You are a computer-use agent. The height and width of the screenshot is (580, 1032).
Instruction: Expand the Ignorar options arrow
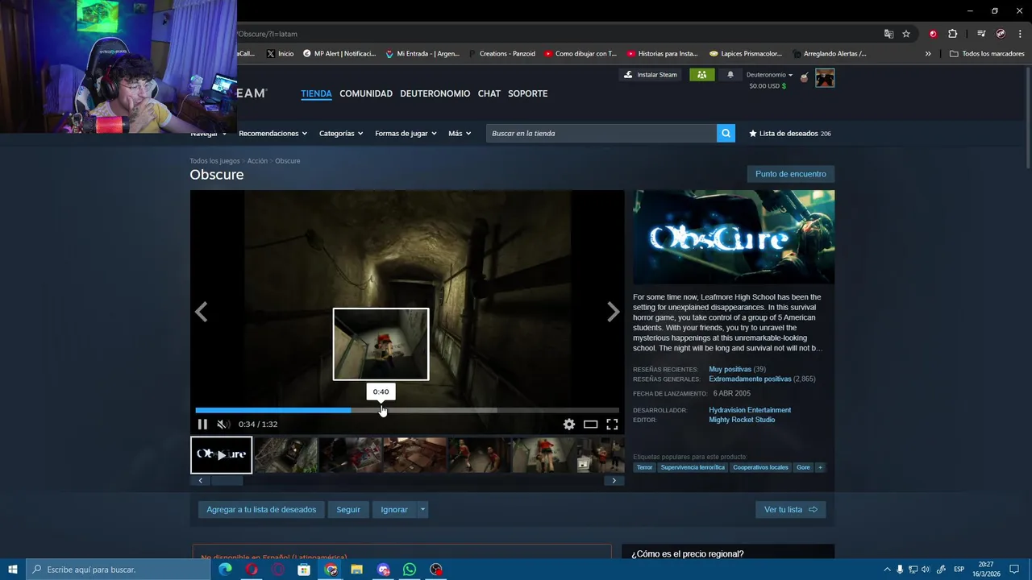(422, 509)
